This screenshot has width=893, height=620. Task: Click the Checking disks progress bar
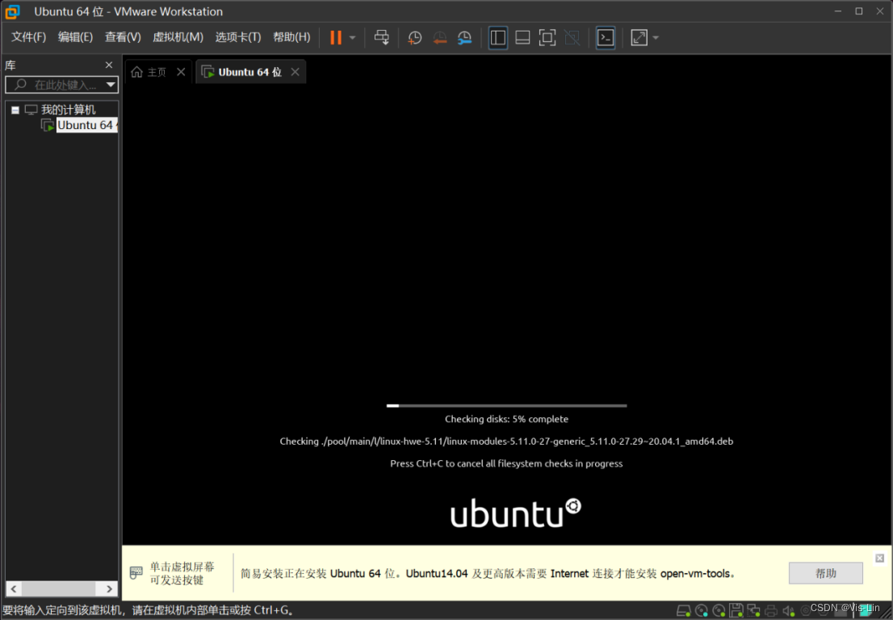[x=506, y=406]
